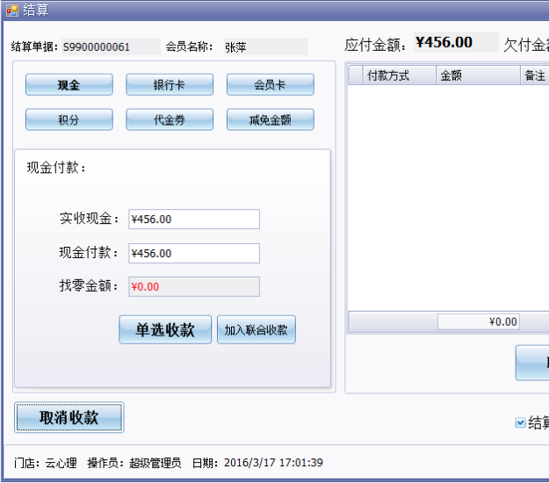Click the 实收现金 input field
Screen dimensions: 549x483
tap(194, 219)
